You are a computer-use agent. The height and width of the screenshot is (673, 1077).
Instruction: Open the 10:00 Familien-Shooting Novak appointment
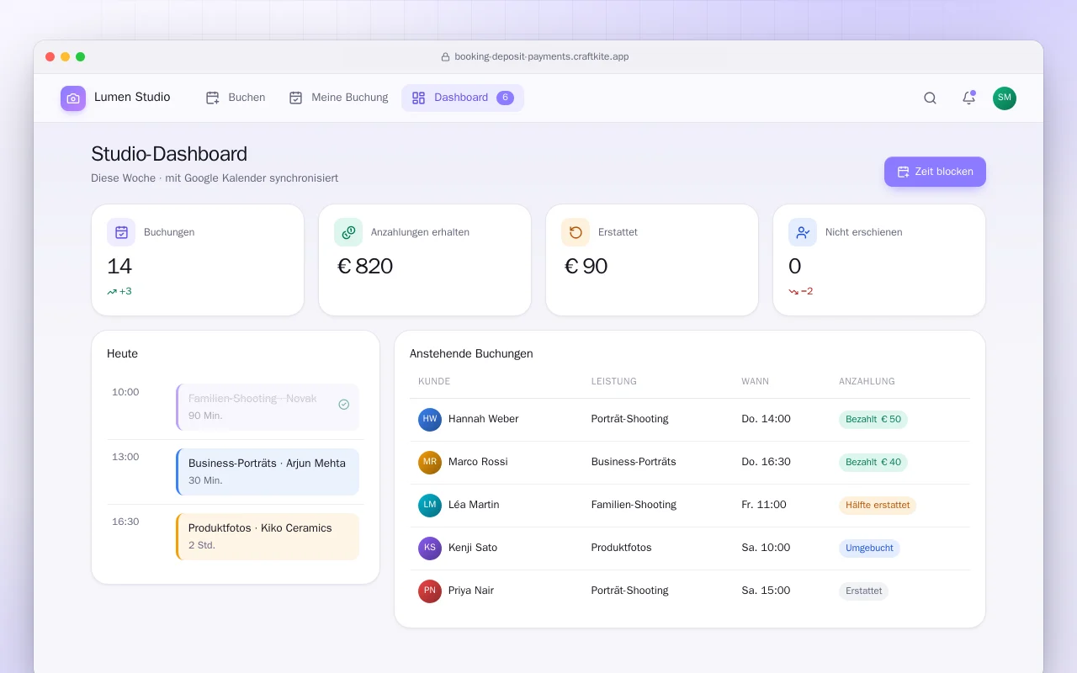[268, 407]
